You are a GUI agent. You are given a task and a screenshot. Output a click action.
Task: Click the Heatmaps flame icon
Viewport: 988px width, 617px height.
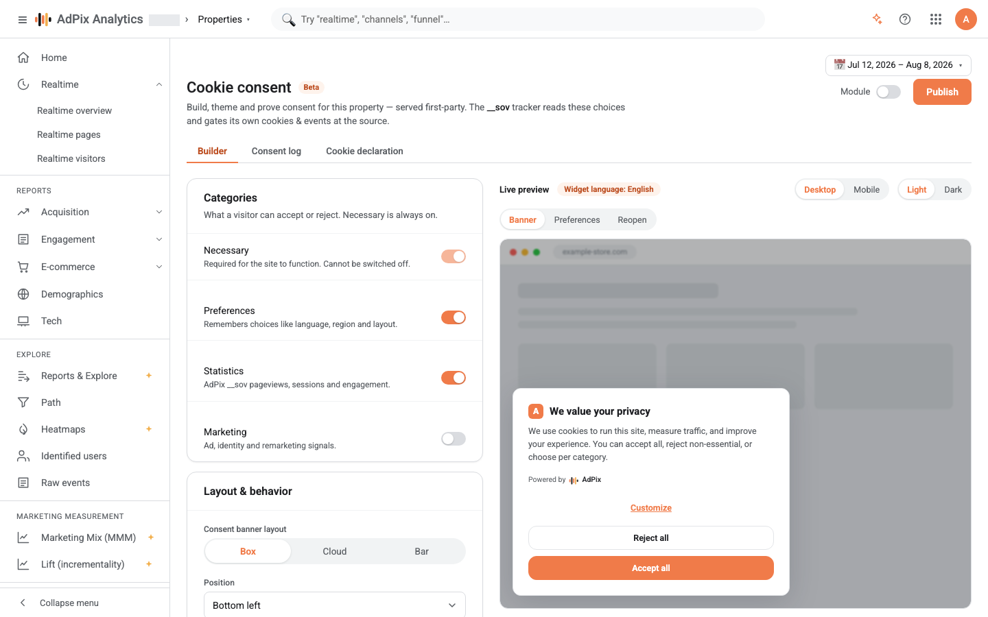(23, 429)
